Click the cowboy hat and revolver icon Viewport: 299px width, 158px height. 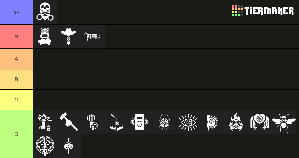(x=68, y=36)
